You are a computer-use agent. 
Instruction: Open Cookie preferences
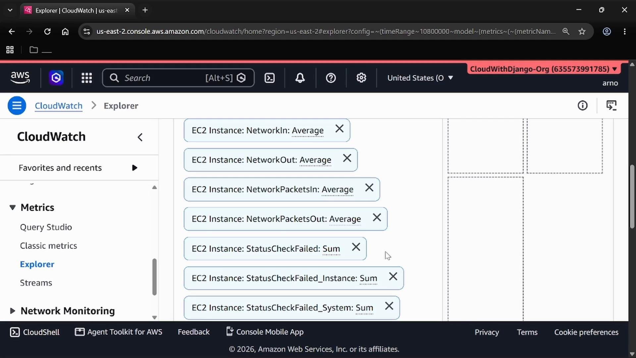click(586, 332)
